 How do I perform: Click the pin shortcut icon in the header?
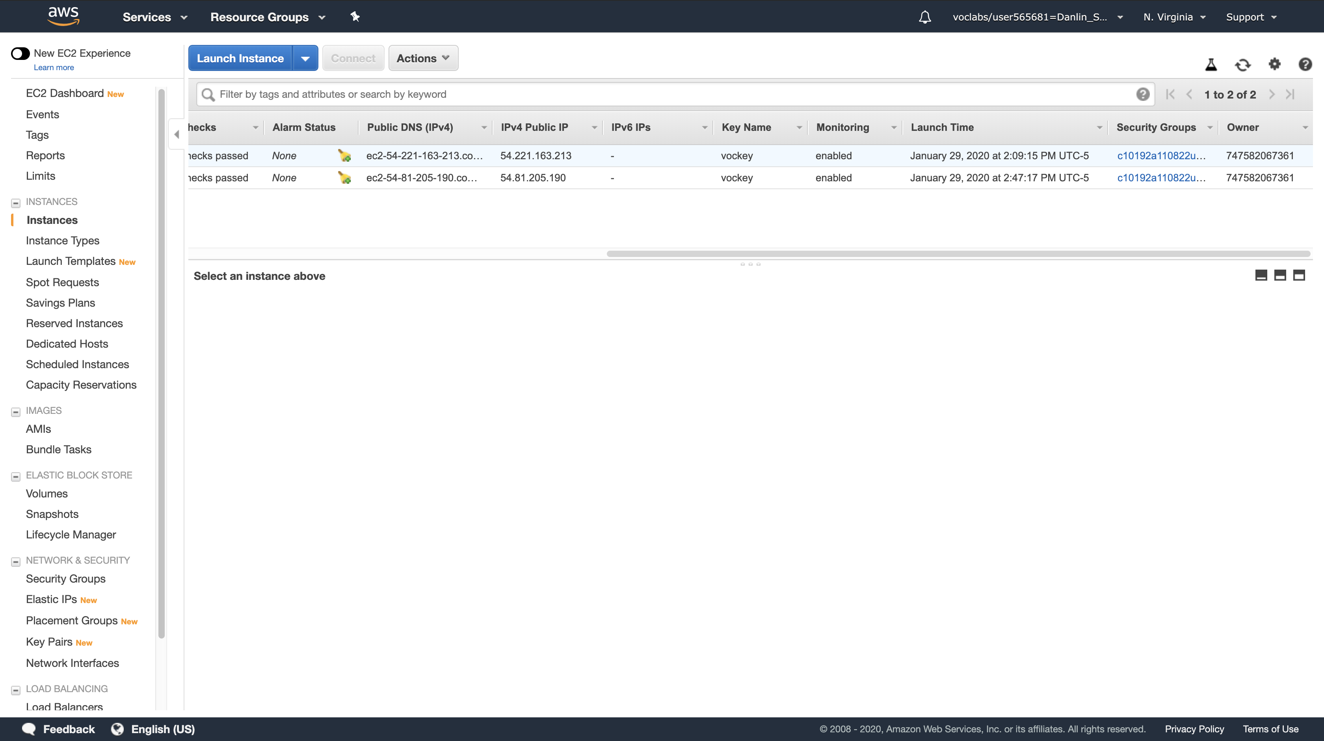click(355, 17)
